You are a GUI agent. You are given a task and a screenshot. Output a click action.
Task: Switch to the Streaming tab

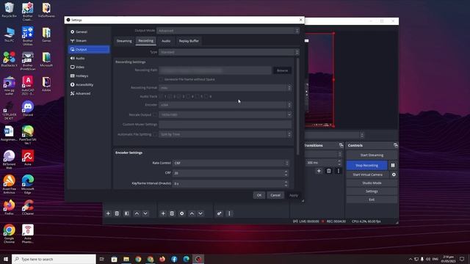(x=124, y=41)
